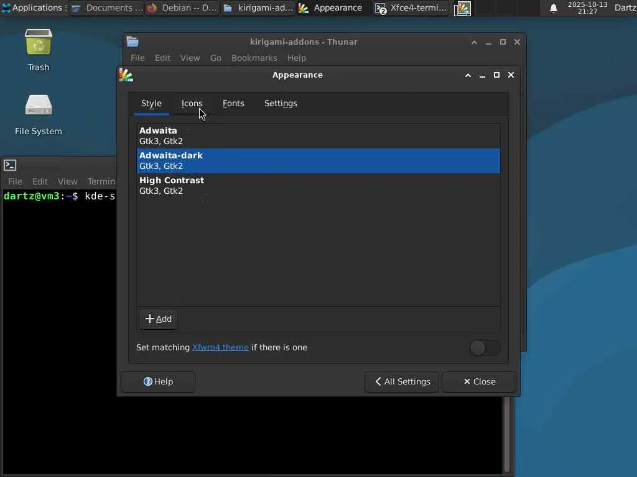
Task: Go back to All Settings
Action: [402, 382]
